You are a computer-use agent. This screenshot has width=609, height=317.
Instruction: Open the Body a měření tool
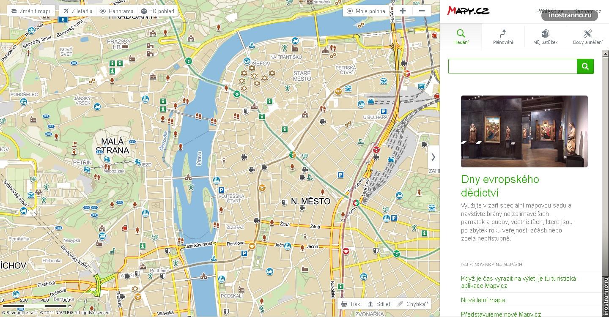pyautogui.click(x=587, y=37)
